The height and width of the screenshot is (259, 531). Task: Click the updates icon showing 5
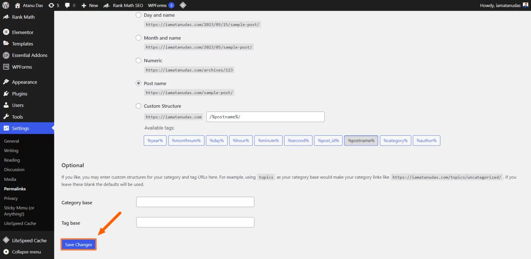[51, 5]
